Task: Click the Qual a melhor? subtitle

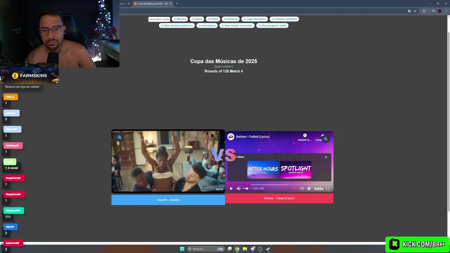Action: pyautogui.click(x=224, y=66)
